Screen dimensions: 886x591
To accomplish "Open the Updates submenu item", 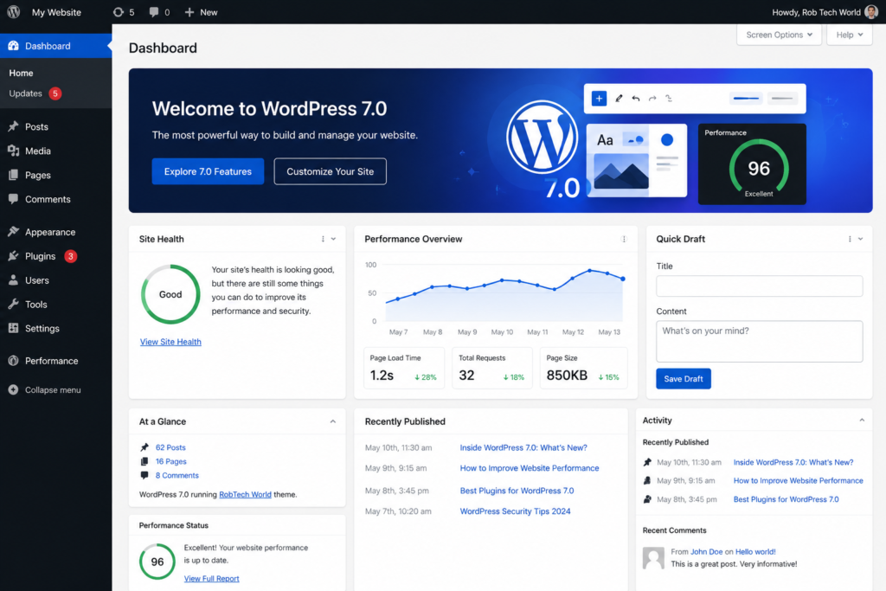I will point(25,93).
